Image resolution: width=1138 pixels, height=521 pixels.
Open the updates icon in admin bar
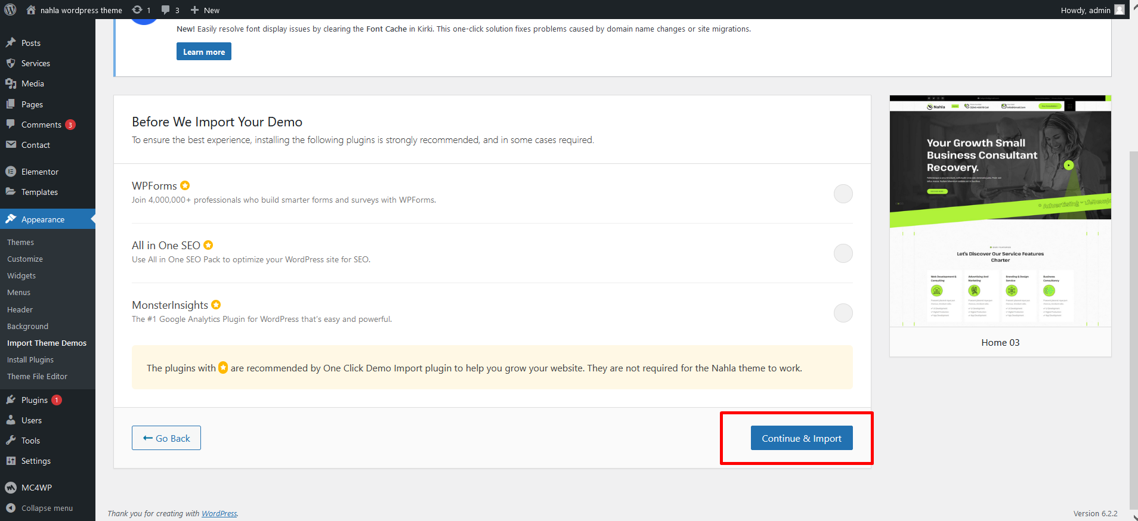(138, 10)
